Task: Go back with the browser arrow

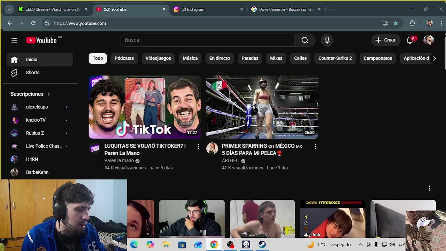Action: 10,23
